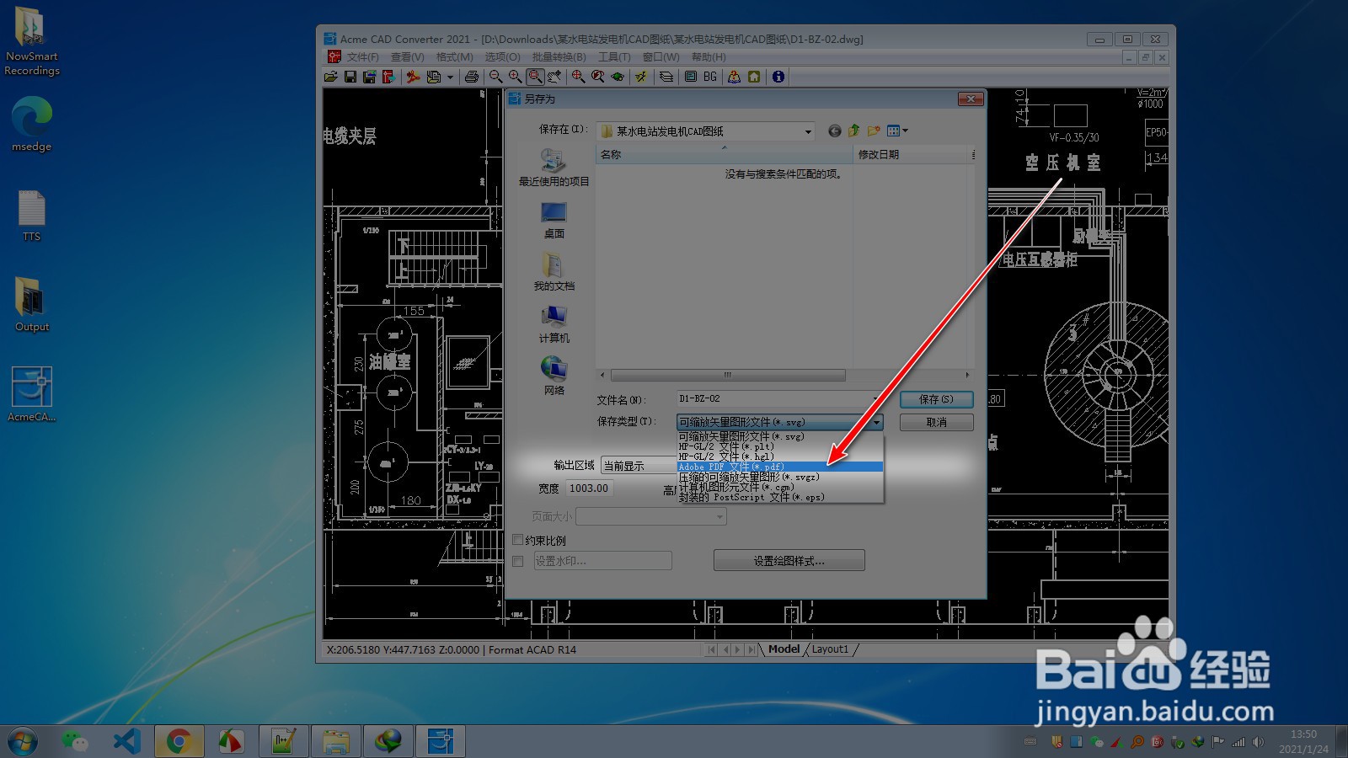Click the layout window toolbar icon
Image resolution: width=1348 pixels, height=758 pixels.
coord(691,77)
